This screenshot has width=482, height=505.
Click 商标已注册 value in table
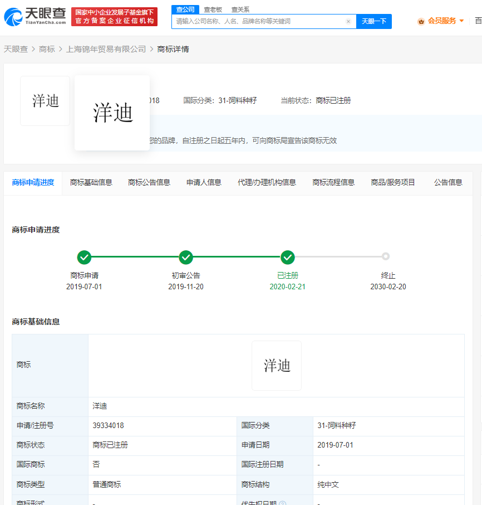110,445
